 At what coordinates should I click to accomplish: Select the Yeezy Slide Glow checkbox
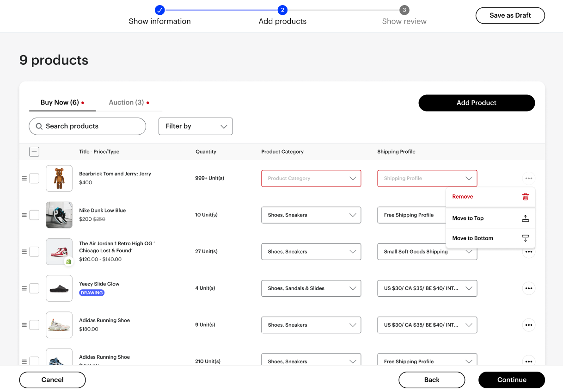(34, 288)
